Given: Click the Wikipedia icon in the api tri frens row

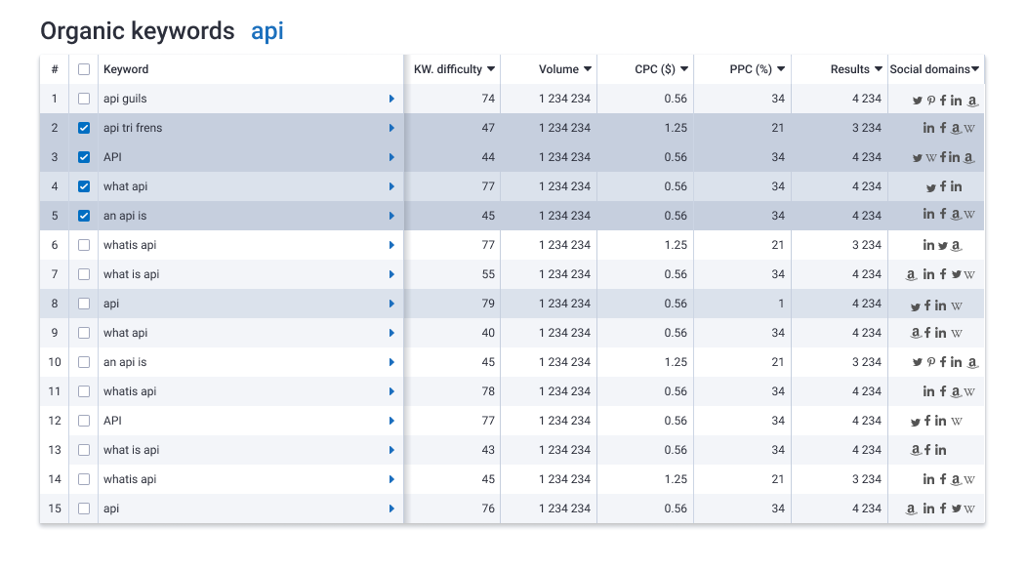Looking at the screenshot, I should [x=969, y=129].
